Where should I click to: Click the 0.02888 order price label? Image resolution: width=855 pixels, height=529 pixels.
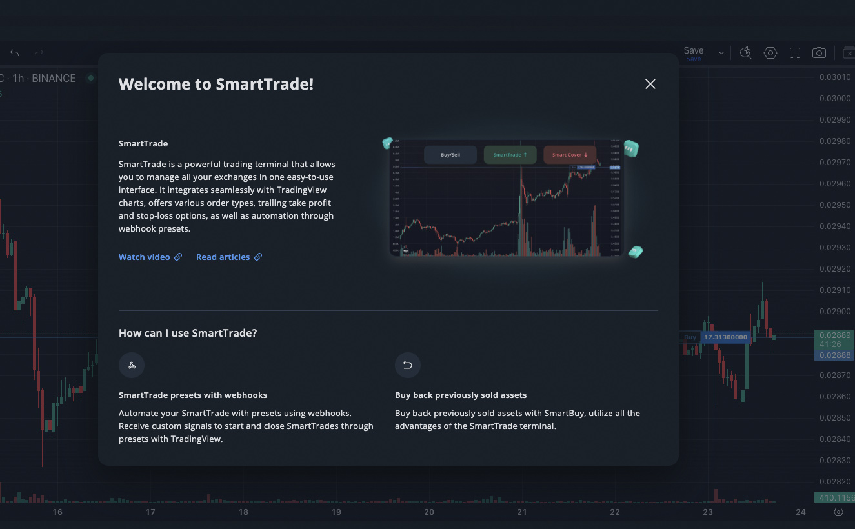coord(834,355)
